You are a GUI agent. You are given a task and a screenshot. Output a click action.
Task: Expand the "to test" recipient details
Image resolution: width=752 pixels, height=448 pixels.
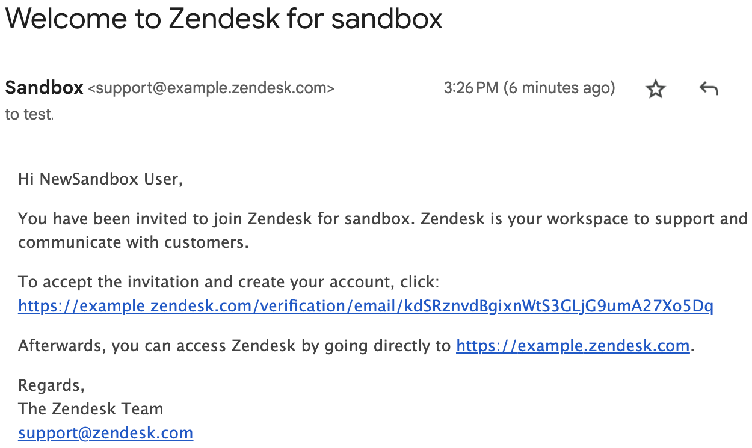pos(29,114)
